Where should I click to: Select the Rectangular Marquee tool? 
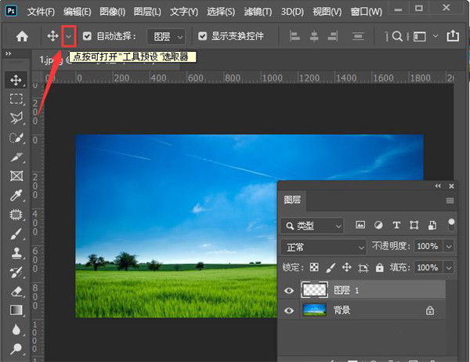[x=16, y=100]
